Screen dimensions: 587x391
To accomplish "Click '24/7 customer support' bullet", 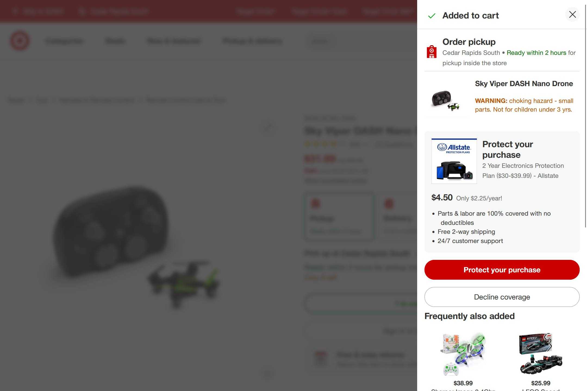I will coord(470,241).
